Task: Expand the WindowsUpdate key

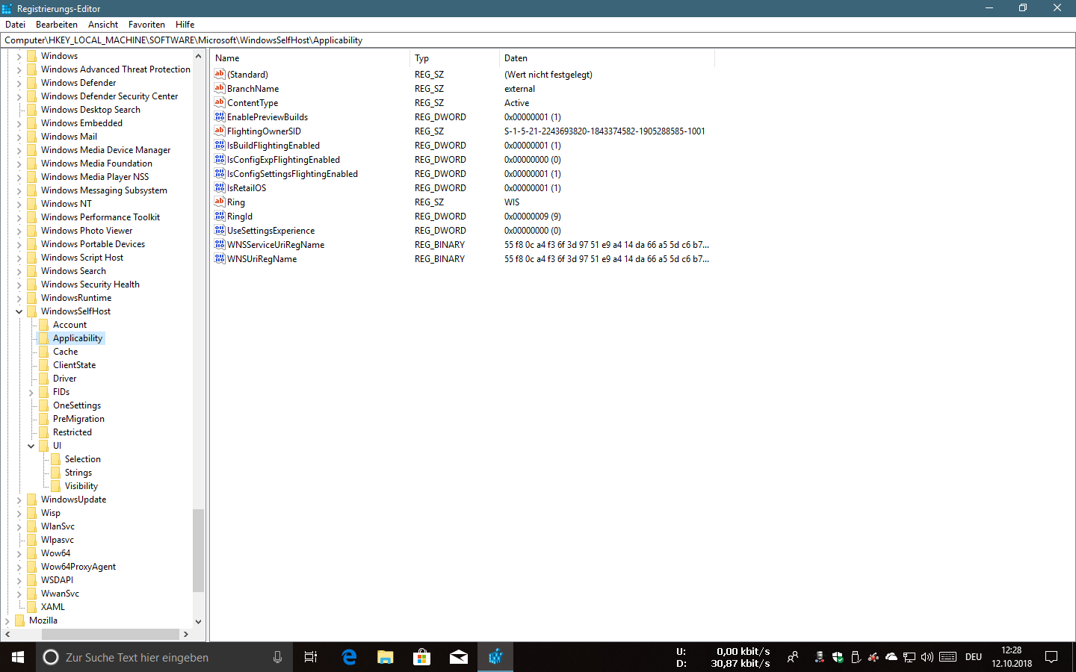Action: (x=19, y=500)
